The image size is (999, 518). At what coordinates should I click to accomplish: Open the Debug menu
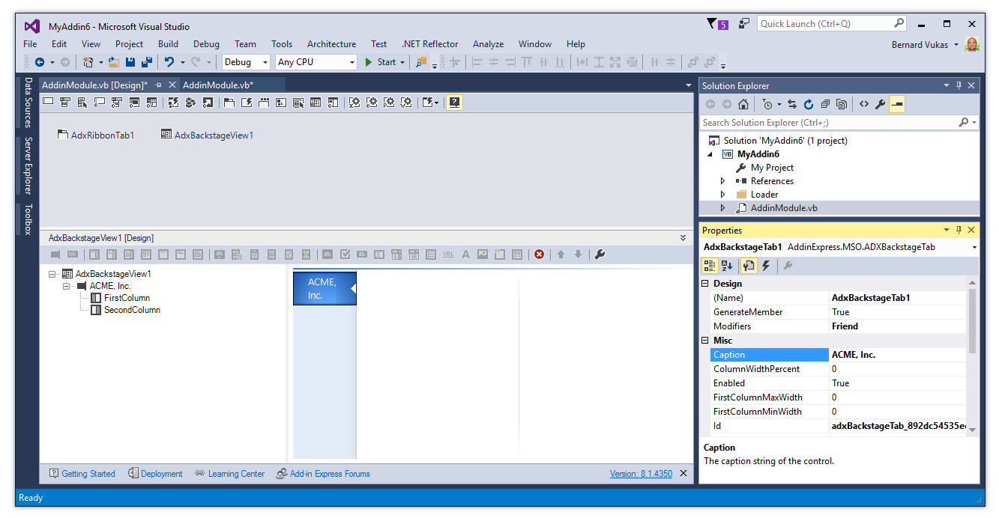point(206,44)
